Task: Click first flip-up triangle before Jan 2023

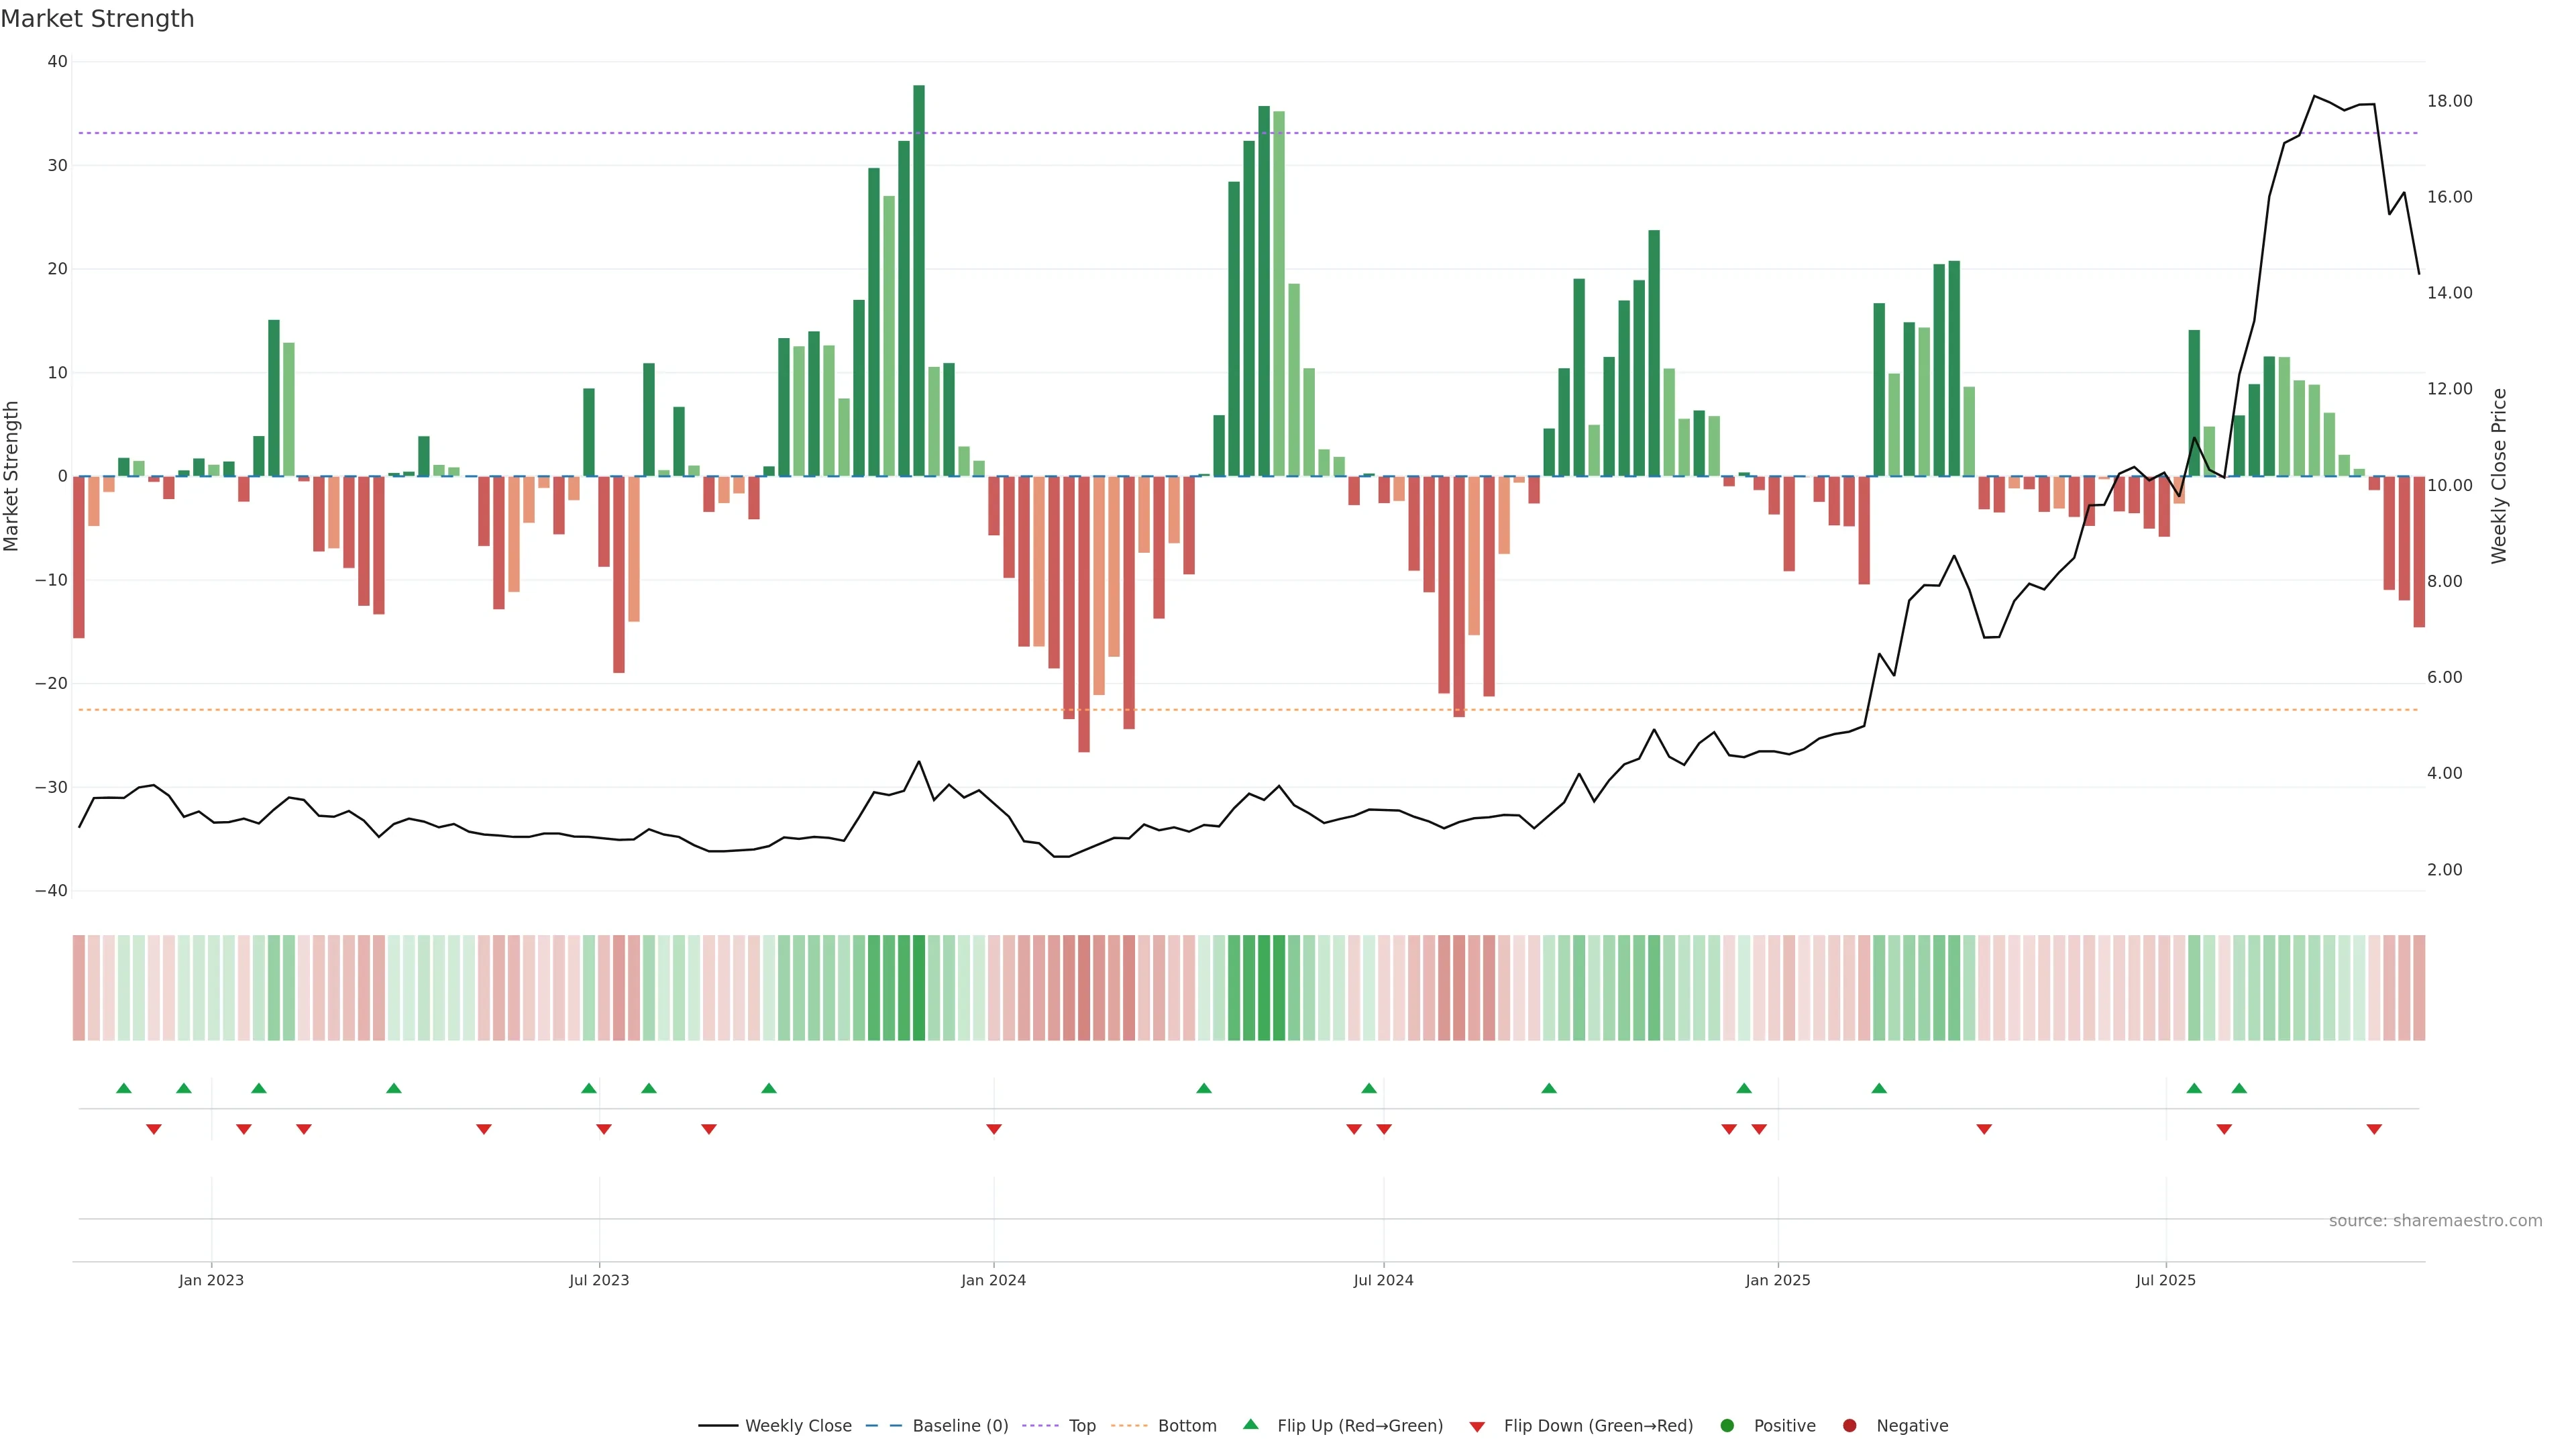Action: [124, 1088]
